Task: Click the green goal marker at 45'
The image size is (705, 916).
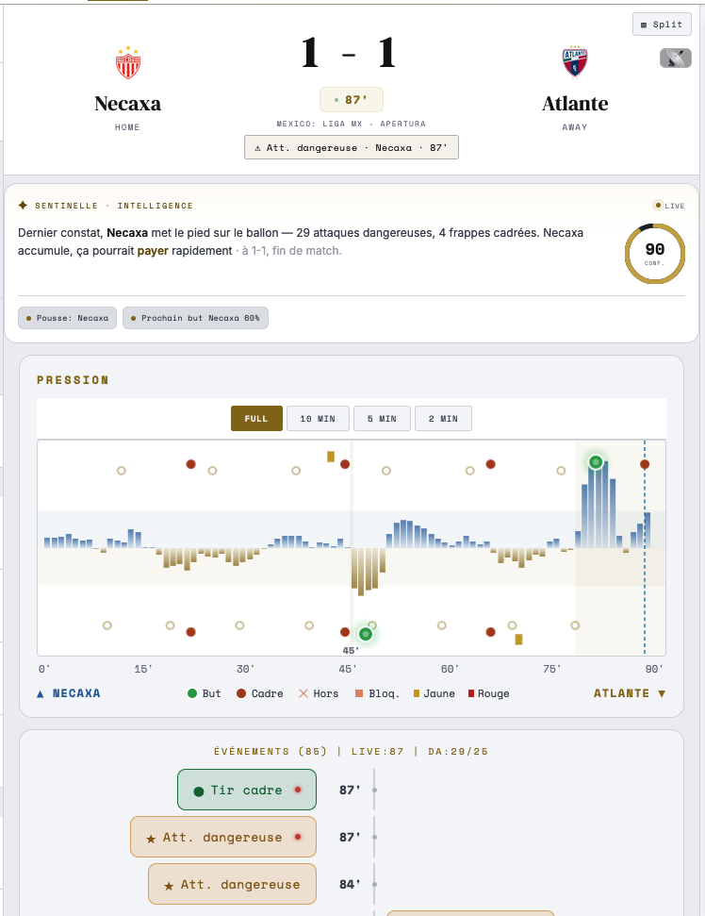Action: point(366,634)
